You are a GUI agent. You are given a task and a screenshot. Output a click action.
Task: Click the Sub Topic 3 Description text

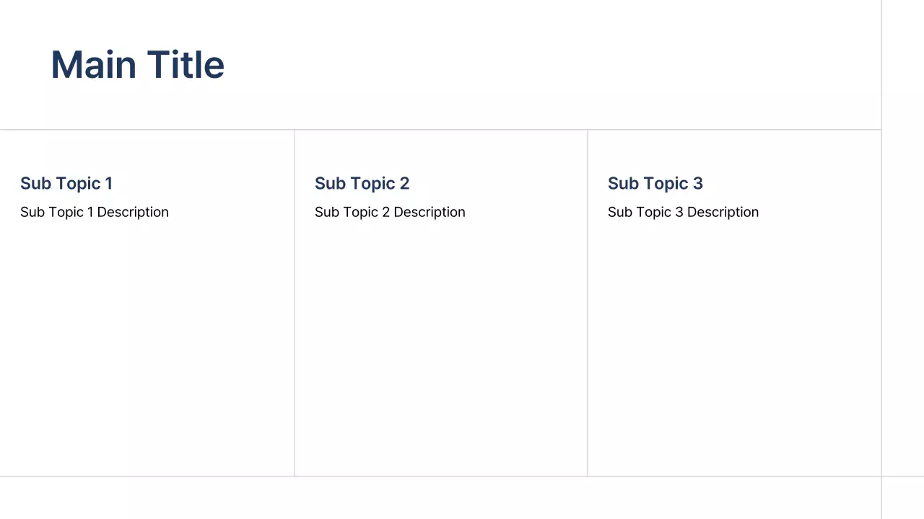pyautogui.click(x=683, y=212)
